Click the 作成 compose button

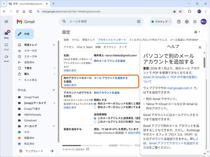click(24, 34)
